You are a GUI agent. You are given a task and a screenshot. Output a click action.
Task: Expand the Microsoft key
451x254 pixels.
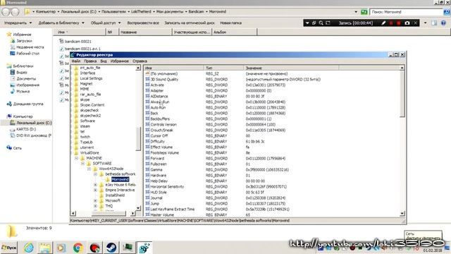pyautogui.click(x=95, y=200)
